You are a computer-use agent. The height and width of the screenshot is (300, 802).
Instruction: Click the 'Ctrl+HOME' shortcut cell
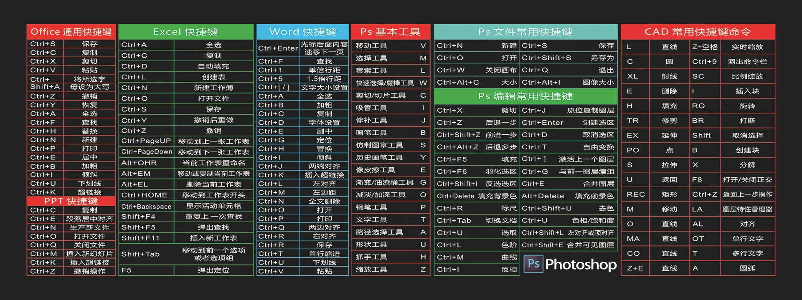(146, 195)
